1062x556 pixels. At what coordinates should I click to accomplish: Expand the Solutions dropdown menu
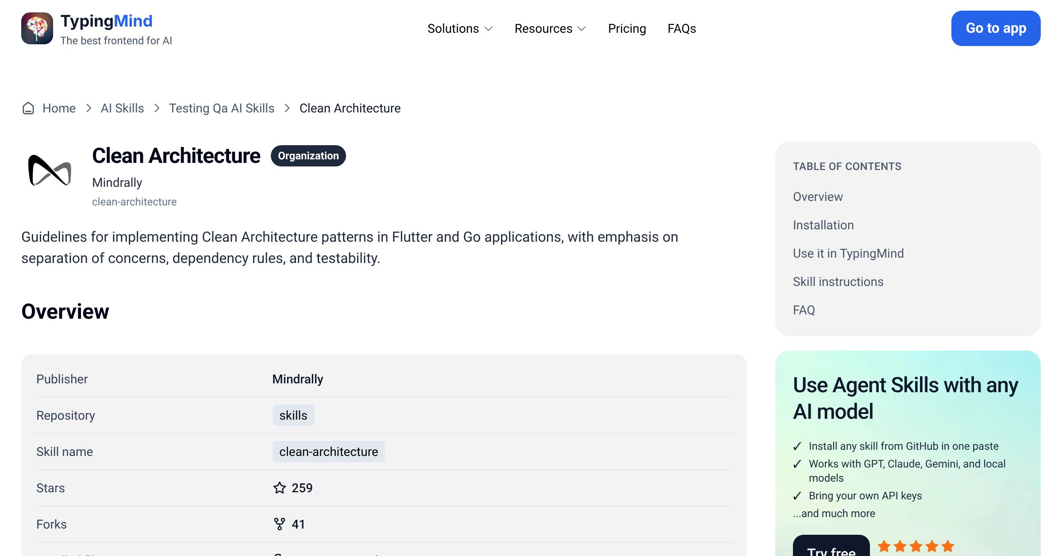point(460,29)
